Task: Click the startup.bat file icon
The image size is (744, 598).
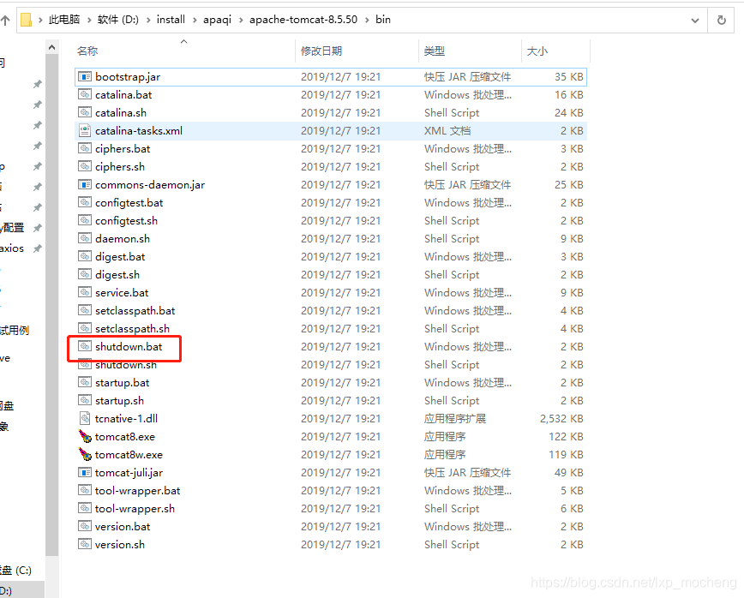Action: coord(85,383)
